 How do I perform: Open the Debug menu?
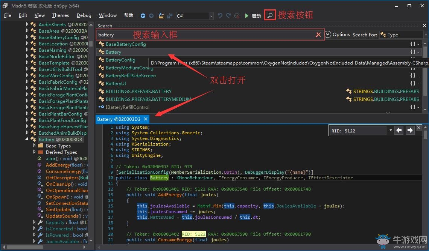(x=84, y=15)
